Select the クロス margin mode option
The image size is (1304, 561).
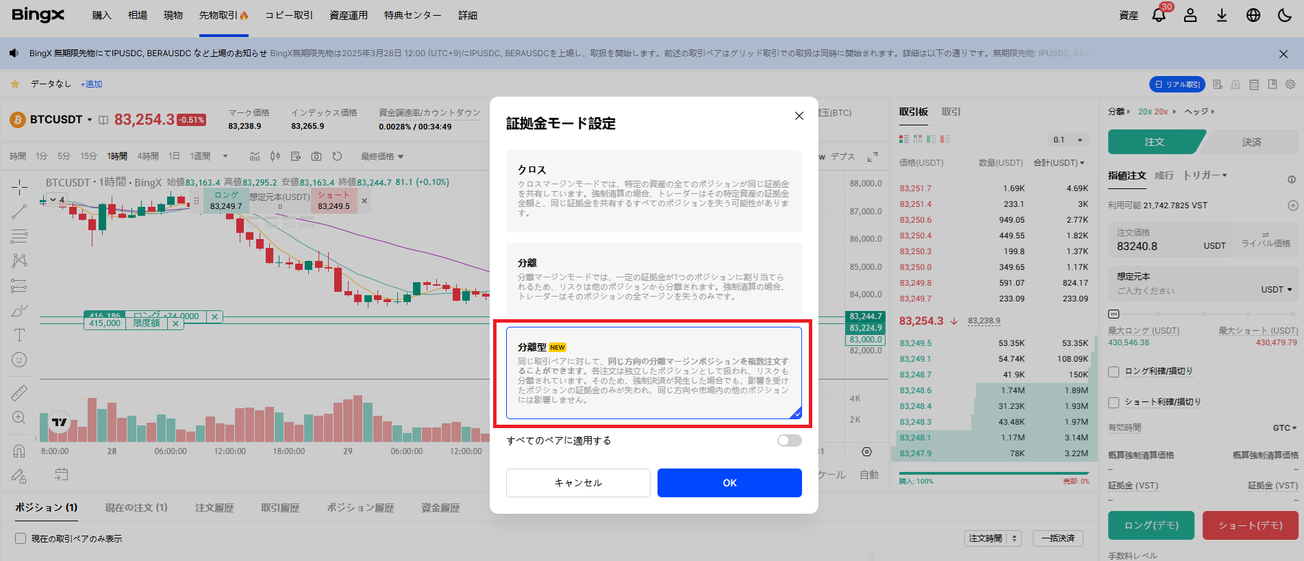(x=653, y=191)
